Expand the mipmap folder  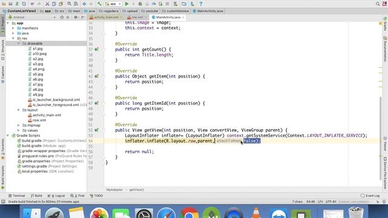tap(19, 125)
